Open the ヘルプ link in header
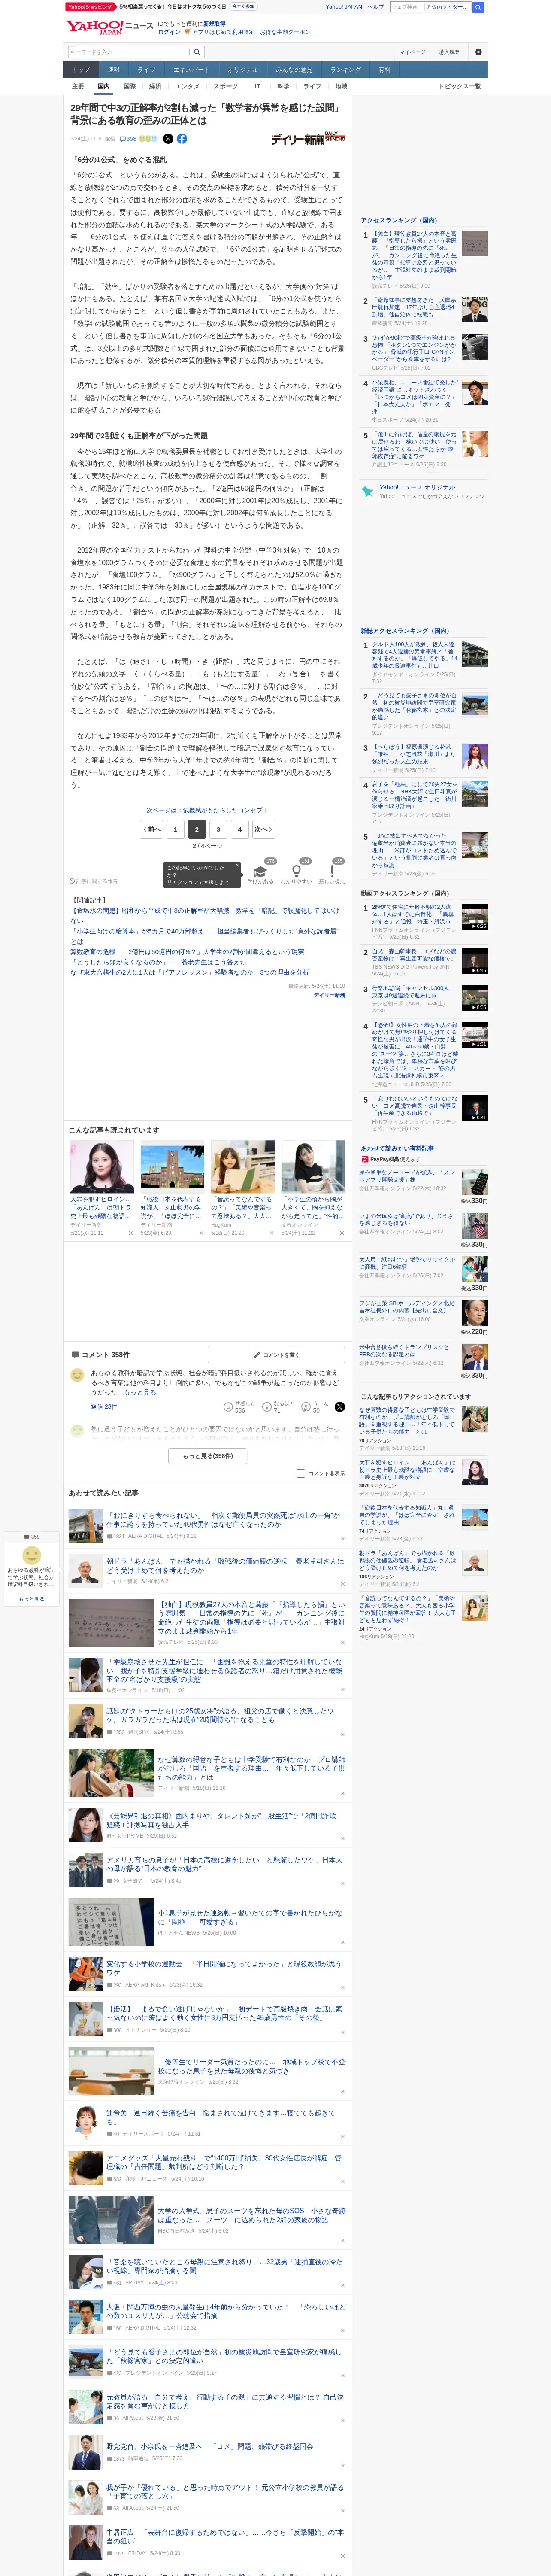Viewport: 551px width, 2576px height. 375,7
